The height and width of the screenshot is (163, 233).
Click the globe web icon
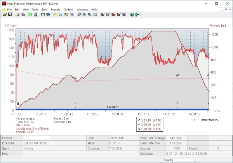click(x=35, y=15)
